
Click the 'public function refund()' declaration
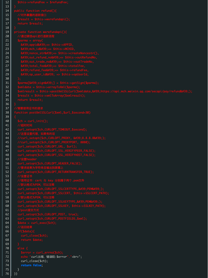(x=35, y=11)
